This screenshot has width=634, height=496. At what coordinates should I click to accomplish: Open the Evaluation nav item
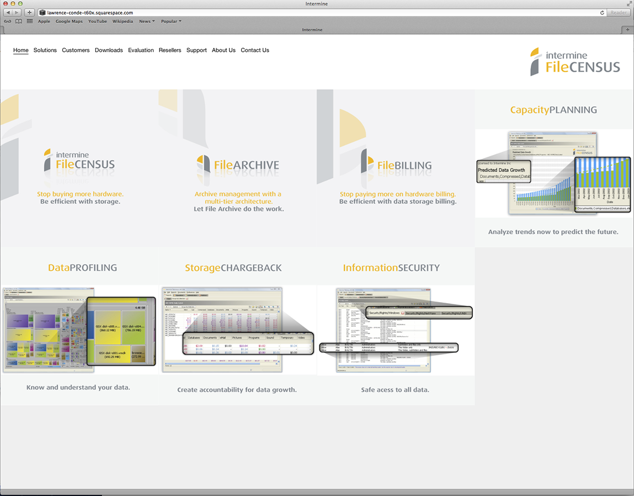(x=141, y=50)
